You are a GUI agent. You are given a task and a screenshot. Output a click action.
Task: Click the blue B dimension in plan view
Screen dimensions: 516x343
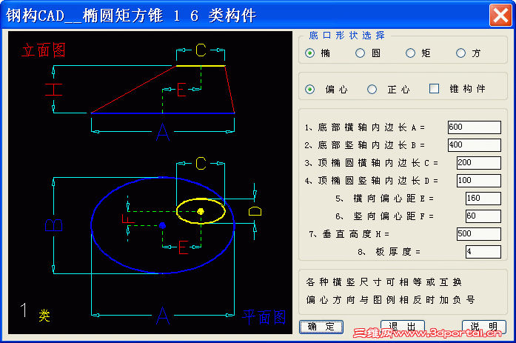tap(53, 225)
